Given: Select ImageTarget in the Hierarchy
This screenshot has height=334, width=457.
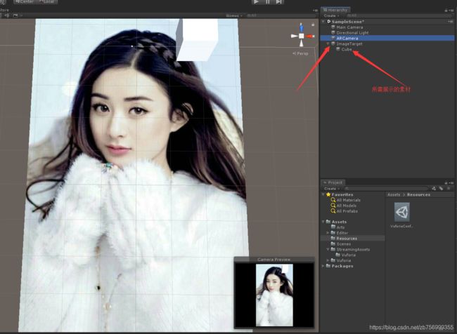Looking at the screenshot, I should [349, 44].
